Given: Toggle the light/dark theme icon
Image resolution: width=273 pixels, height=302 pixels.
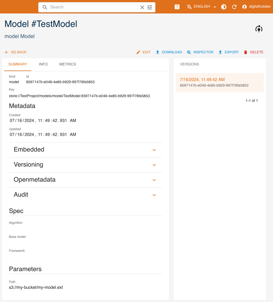Looking at the screenshot, I should pos(224,7).
